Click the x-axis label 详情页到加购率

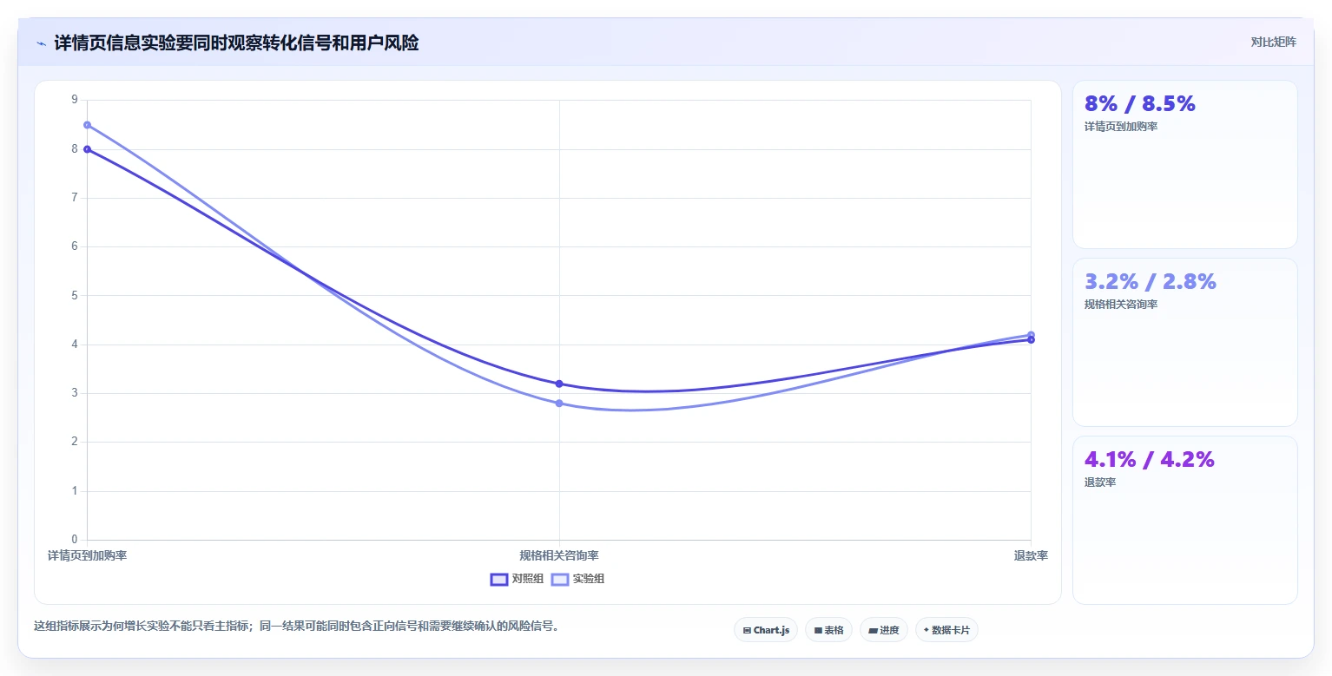coord(87,555)
